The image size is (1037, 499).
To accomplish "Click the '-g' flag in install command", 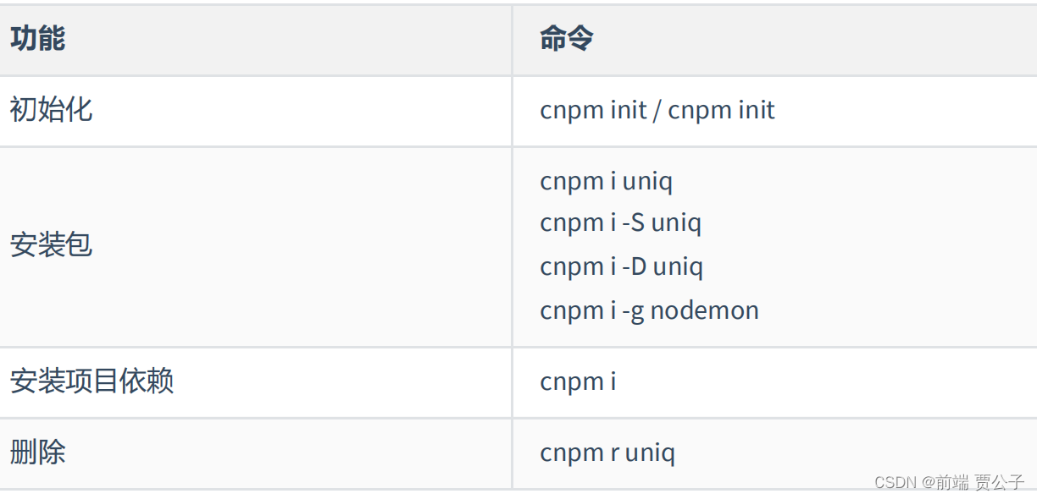I will click(633, 311).
